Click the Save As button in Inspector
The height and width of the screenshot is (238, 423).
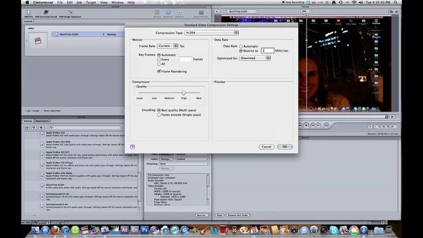coord(202,216)
